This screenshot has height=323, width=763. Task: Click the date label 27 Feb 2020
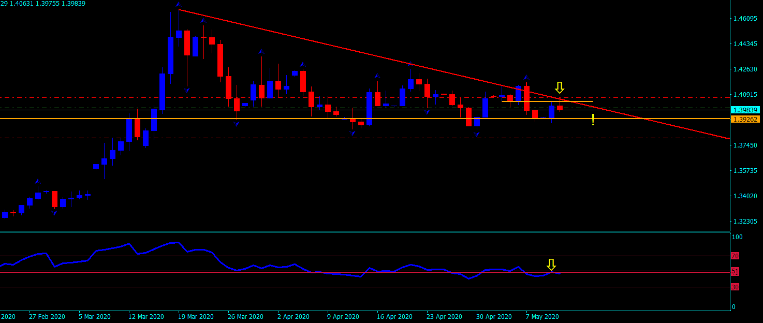[47, 316]
